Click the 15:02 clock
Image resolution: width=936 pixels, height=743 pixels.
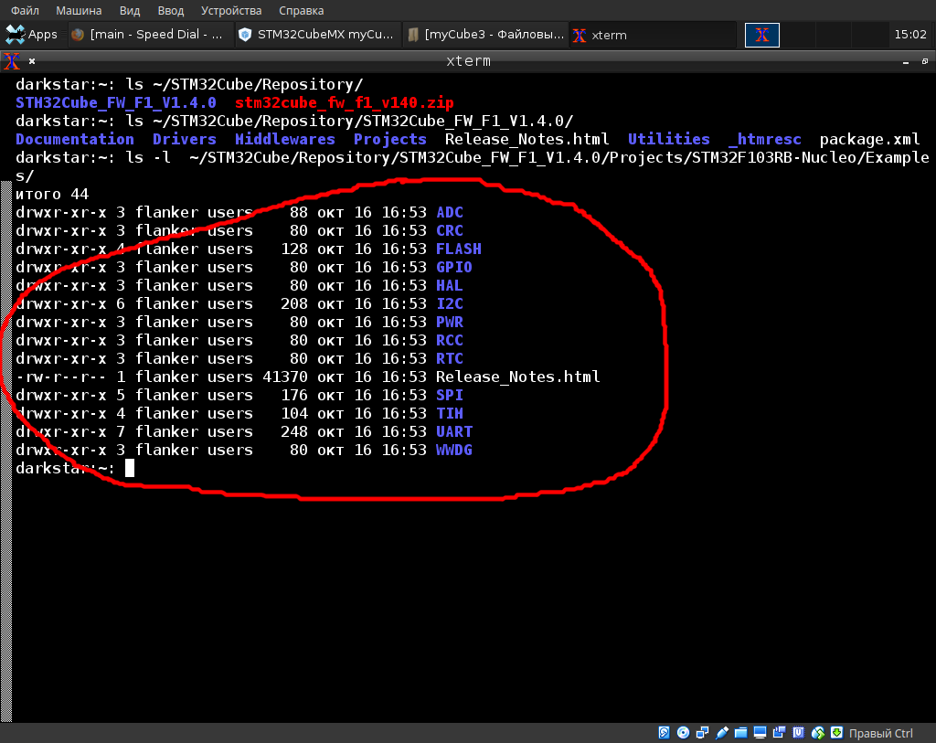coord(910,35)
